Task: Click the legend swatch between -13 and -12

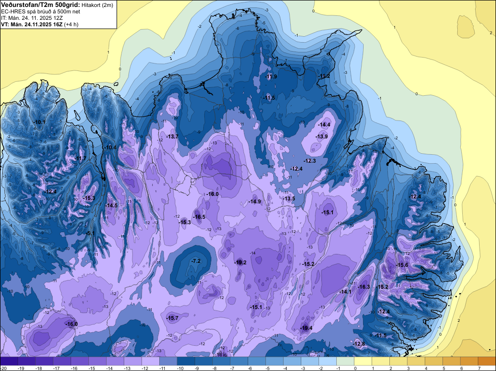Action: [133, 361]
